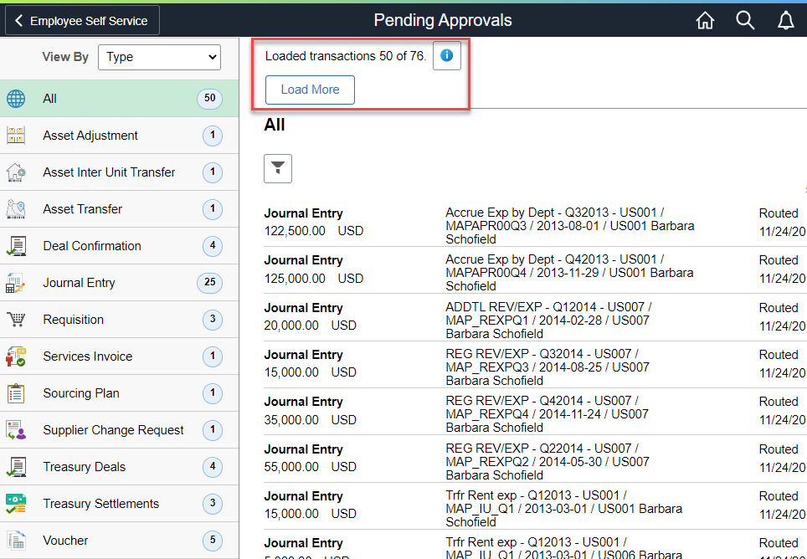807x559 pixels.
Task: Click the Accrue Exp by Dept Q32013 description
Action: [x=570, y=226]
